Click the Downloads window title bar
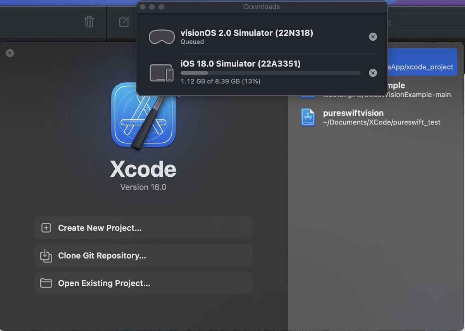465x331 pixels. [262, 7]
